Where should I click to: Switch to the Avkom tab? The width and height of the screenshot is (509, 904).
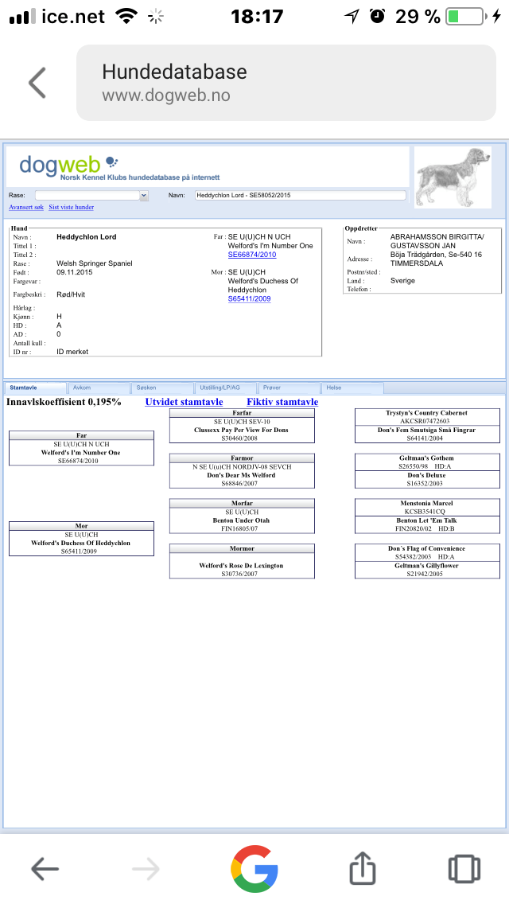[x=99, y=388]
